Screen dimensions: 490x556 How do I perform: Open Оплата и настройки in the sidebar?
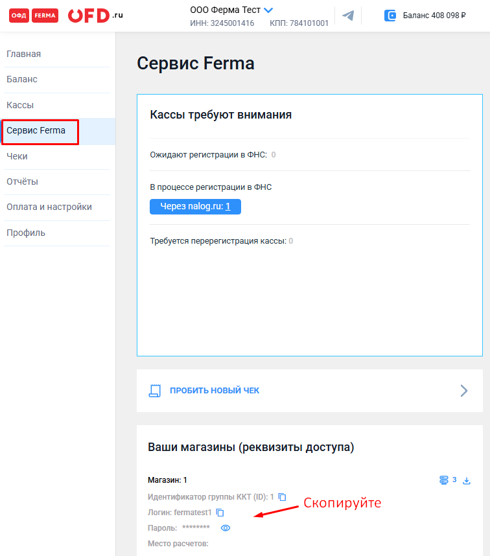pyautogui.click(x=49, y=207)
